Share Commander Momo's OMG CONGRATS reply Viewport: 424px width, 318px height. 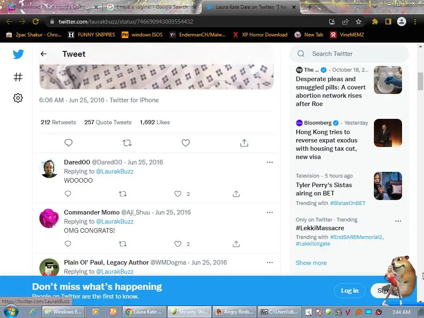[236, 244]
